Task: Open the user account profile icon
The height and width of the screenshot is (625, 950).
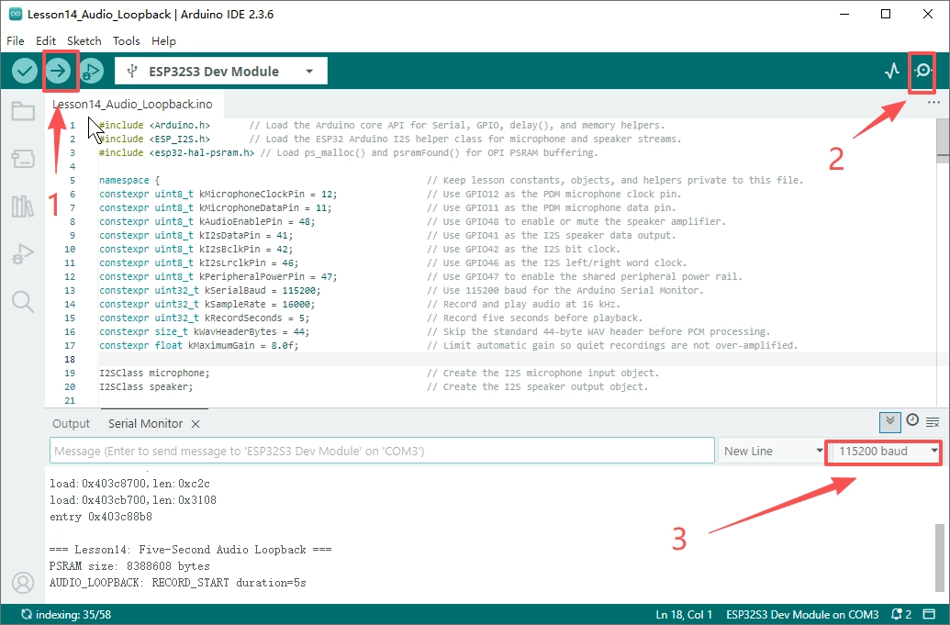Action: (23, 583)
